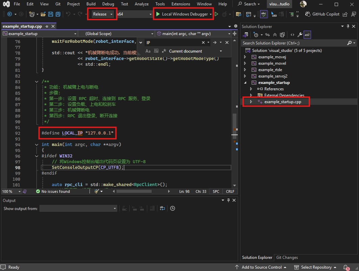
Task: Click Pending Changes Filter clock icon
Action: (256, 35)
